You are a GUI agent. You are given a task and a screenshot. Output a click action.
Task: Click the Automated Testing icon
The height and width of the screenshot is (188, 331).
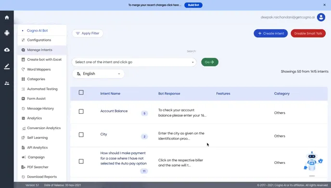[x=23, y=89]
